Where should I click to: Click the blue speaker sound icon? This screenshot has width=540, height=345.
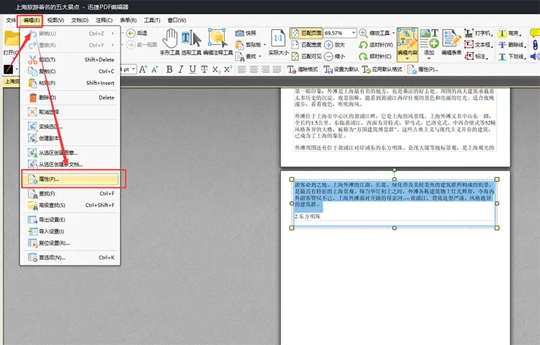[535, 56]
